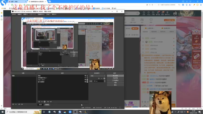Adjust transition duration stepper arrows
This screenshot has height=114, width=203.
[x=105, y=81]
